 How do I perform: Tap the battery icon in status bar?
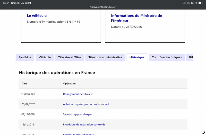tap(201, 3)
